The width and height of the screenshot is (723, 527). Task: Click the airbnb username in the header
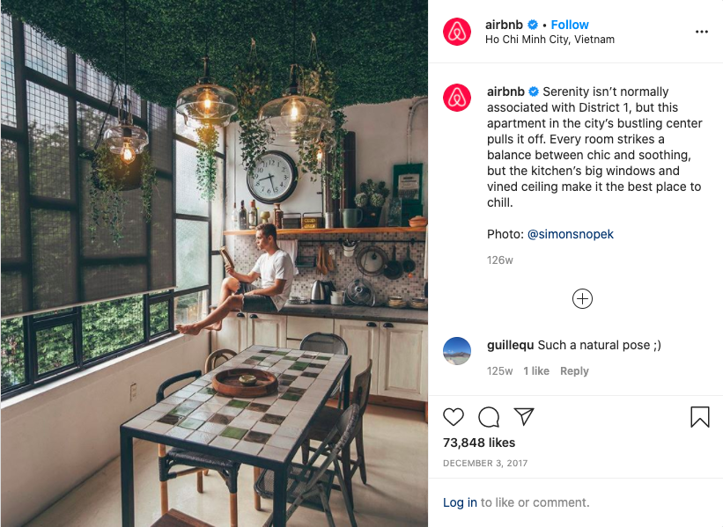click(x=504, y=25)
